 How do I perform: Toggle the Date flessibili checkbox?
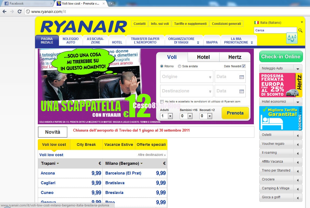244,66
